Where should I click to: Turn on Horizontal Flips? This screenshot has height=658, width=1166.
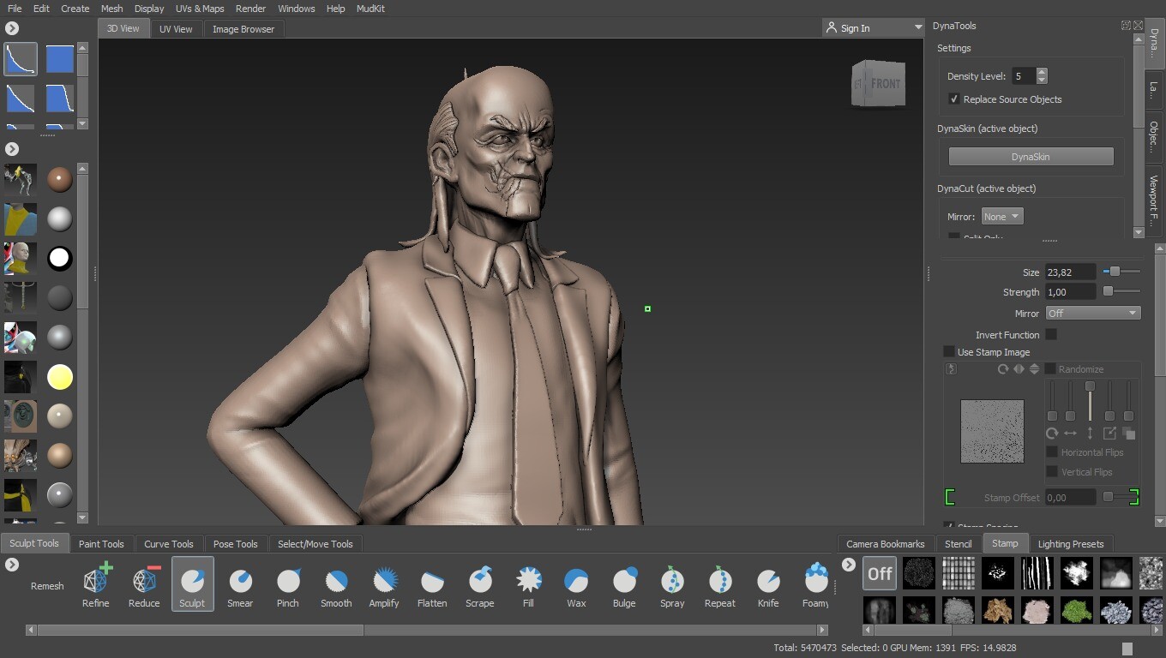click(1052, 452)
